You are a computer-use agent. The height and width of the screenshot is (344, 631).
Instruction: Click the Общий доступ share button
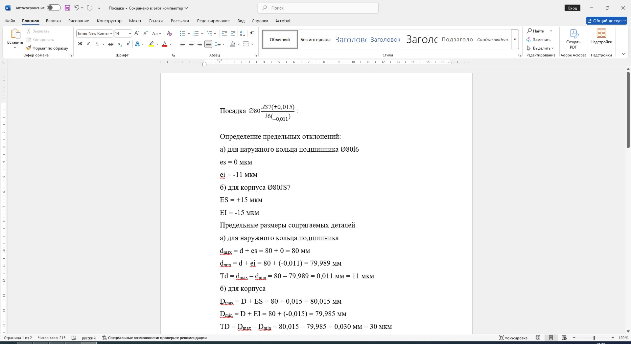click(607, 21)
